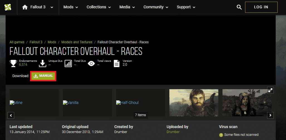Open the Media menu
The width and height of the screenshot is (286, 140).
[127, 7]
